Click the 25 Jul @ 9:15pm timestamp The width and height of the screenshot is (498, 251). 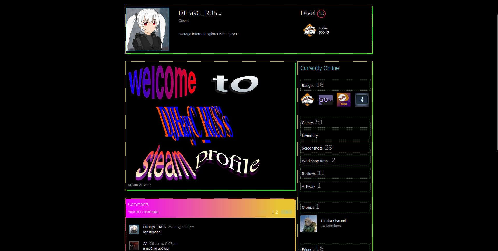pyautogui.click(x=181, y=227)
